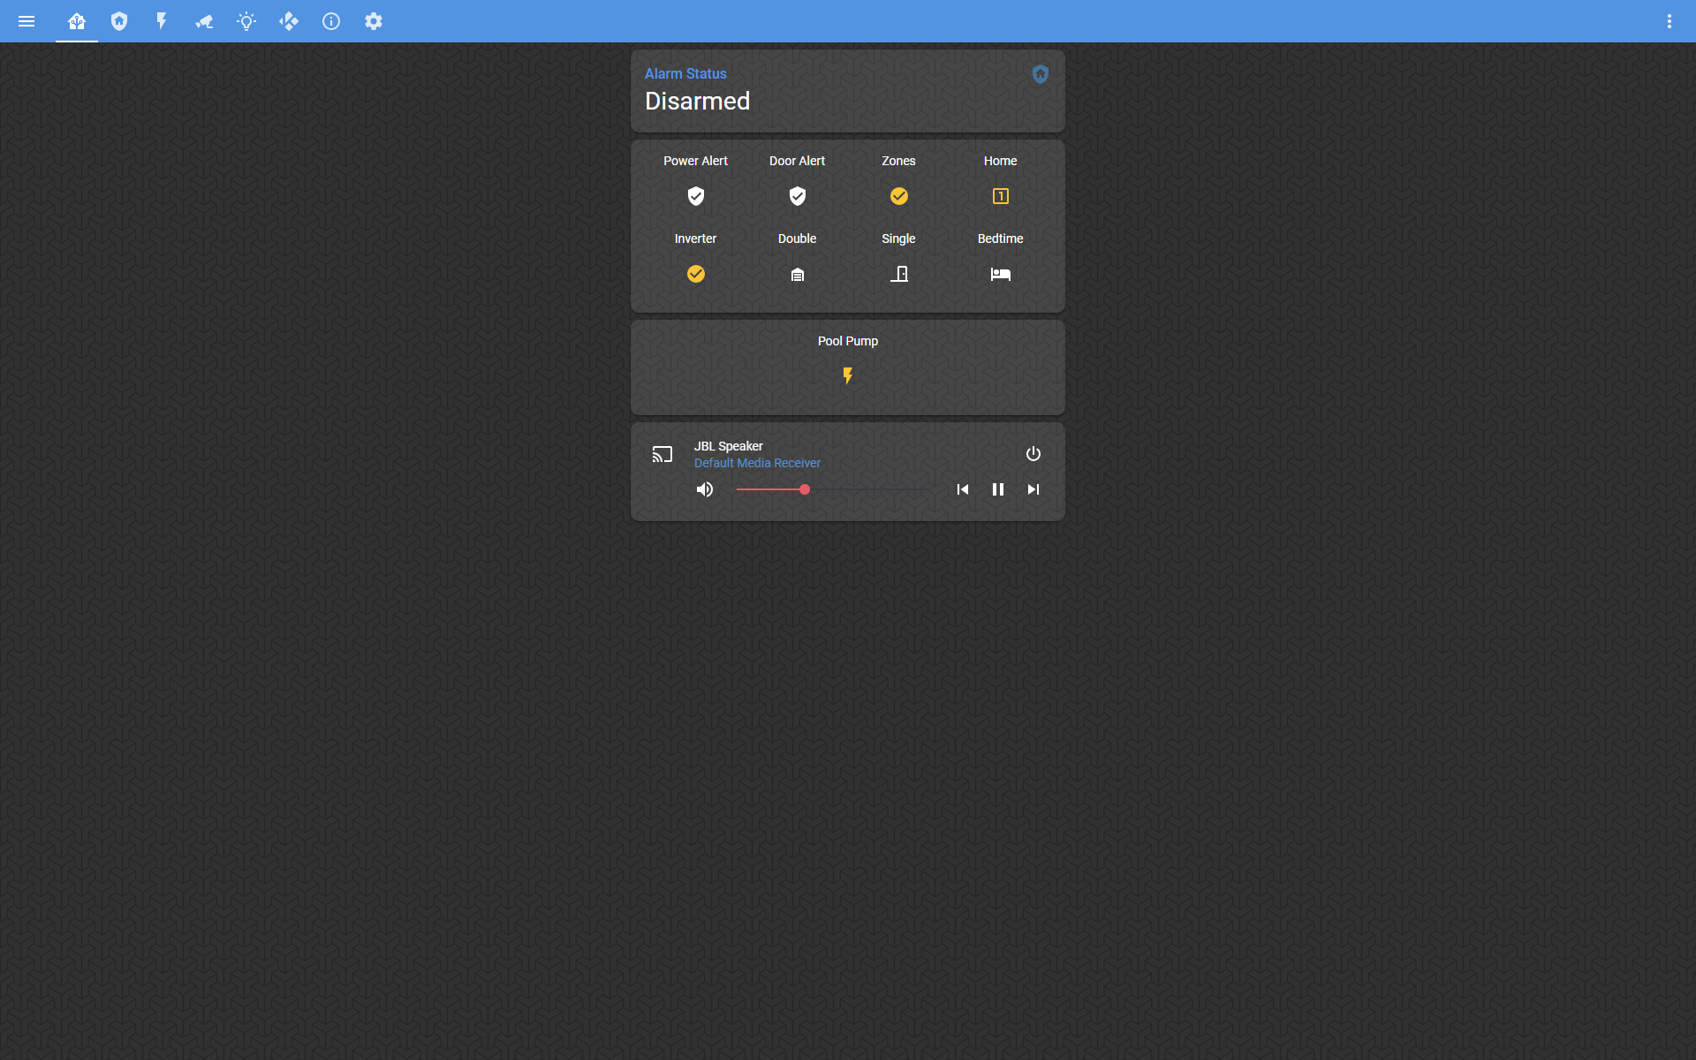Open the info circle tab
Viewport: 1696px width, 1060px height.
coord(331,21)
